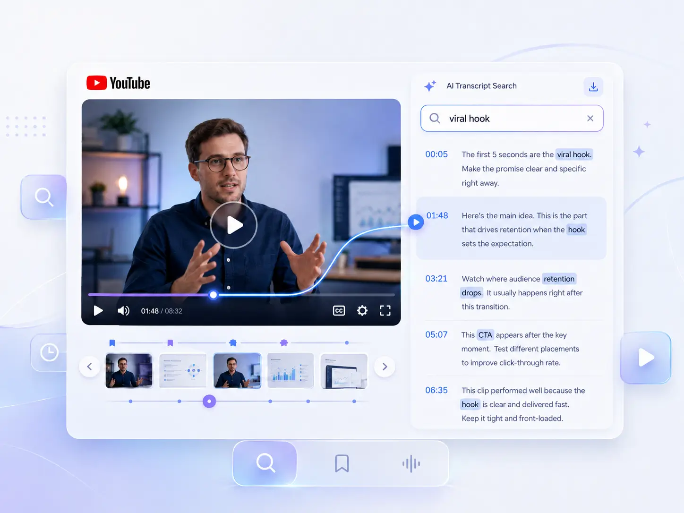Click the purple bookmark marker above second thumbnail
The height and width of the screenshot is (513, 684).
point(170,343)
